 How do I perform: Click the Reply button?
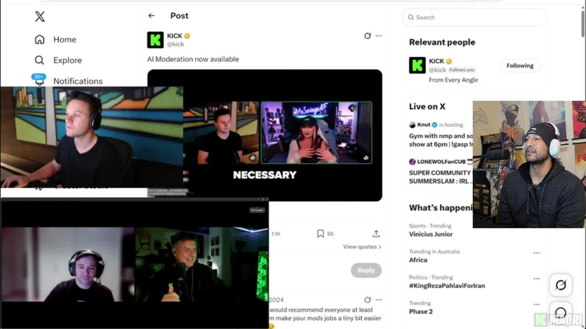[x=366, y=270]
